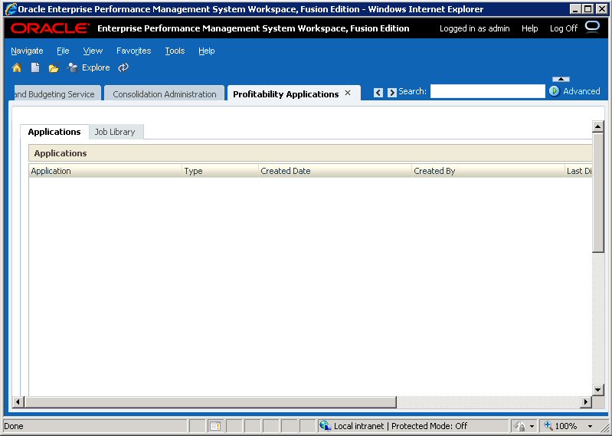Open Explore from the toolbar
This screenshot has height=436, width=612.
pyautogui.click(x=88, y=67)
